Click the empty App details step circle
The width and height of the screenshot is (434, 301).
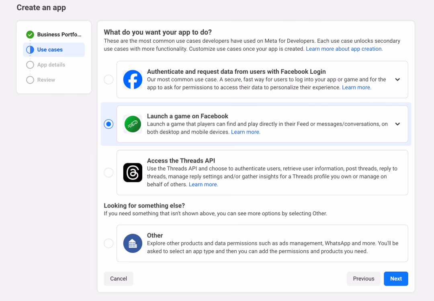[30, 65]
